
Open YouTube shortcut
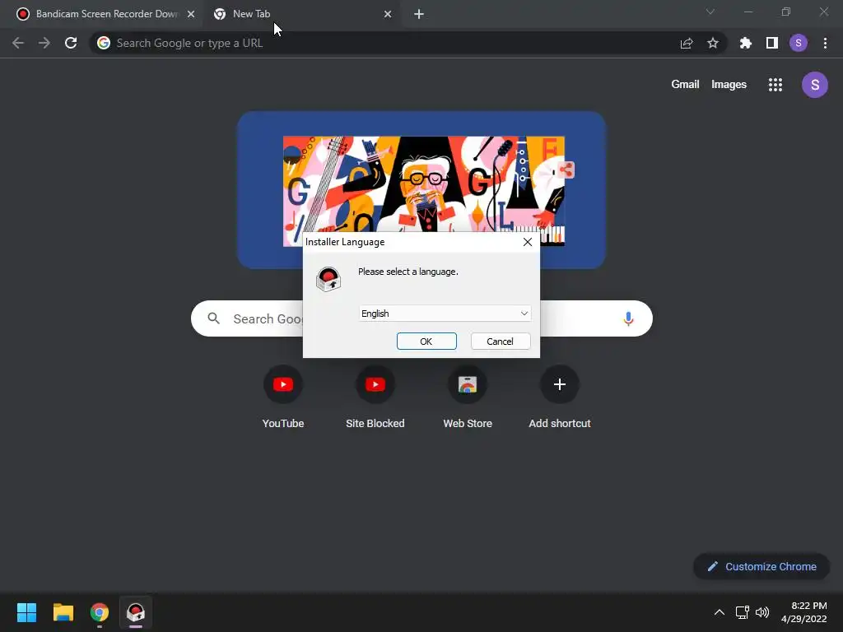(283, 397)
